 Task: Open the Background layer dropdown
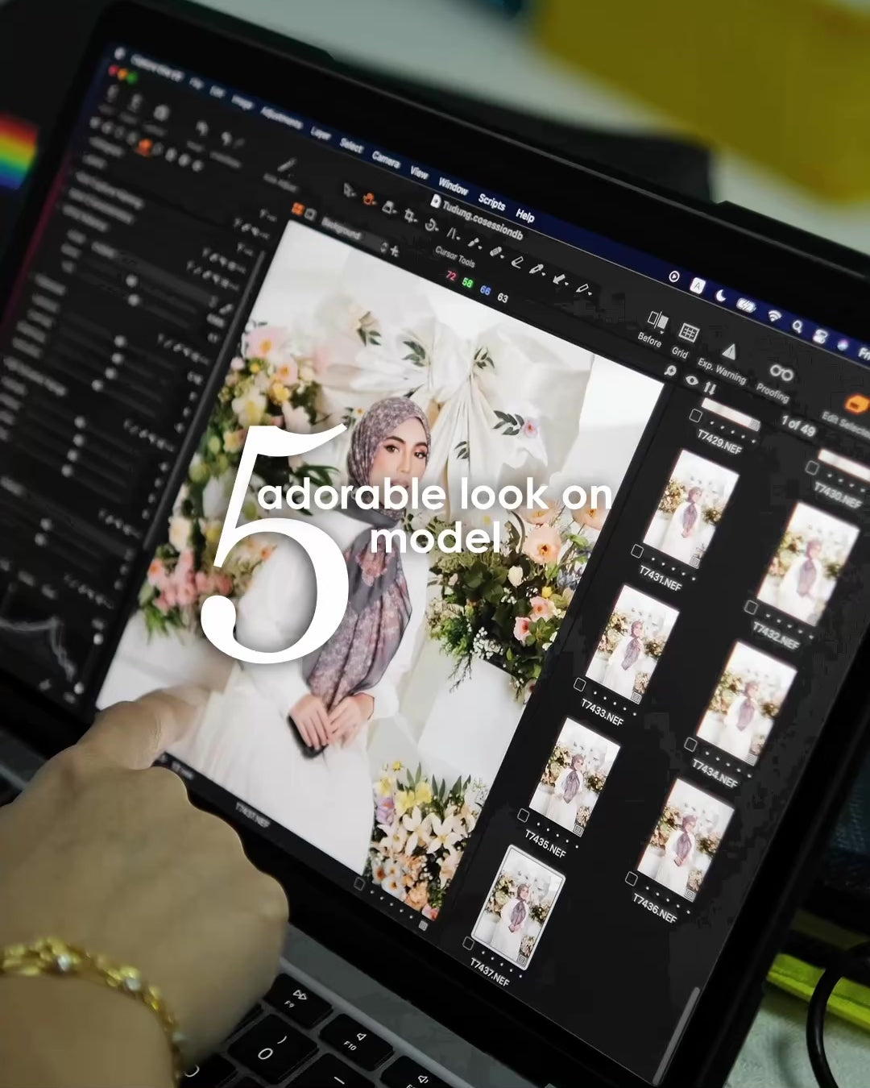click(x=354, y=234)
